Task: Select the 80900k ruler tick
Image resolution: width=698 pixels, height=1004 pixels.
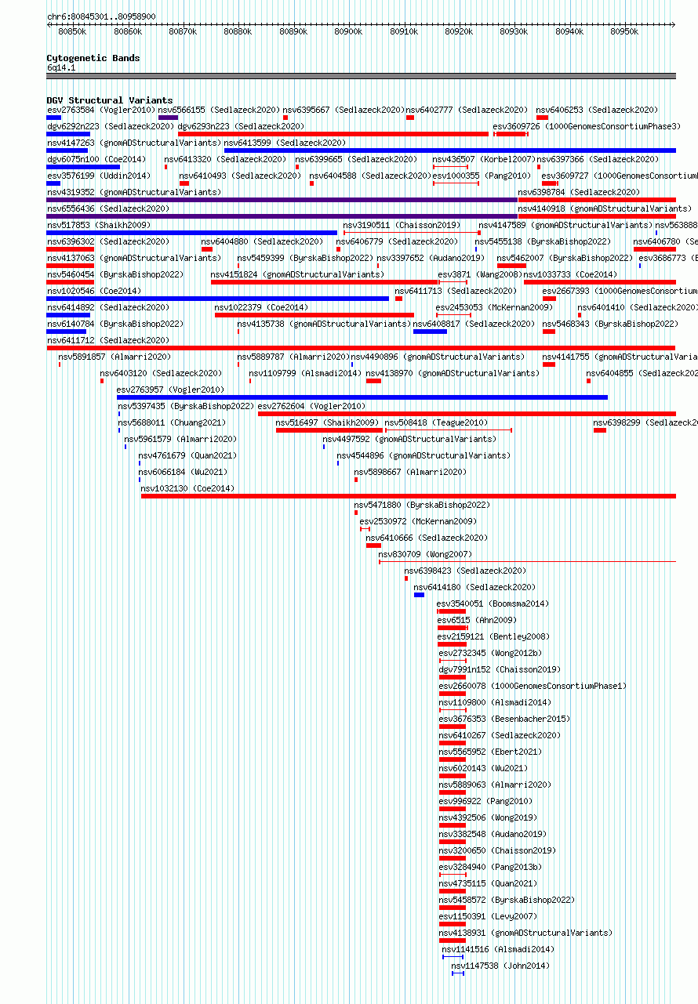Action: (x=348, y=31)
